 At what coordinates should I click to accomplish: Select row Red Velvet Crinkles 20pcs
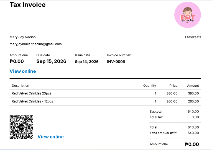click(105, 94)
